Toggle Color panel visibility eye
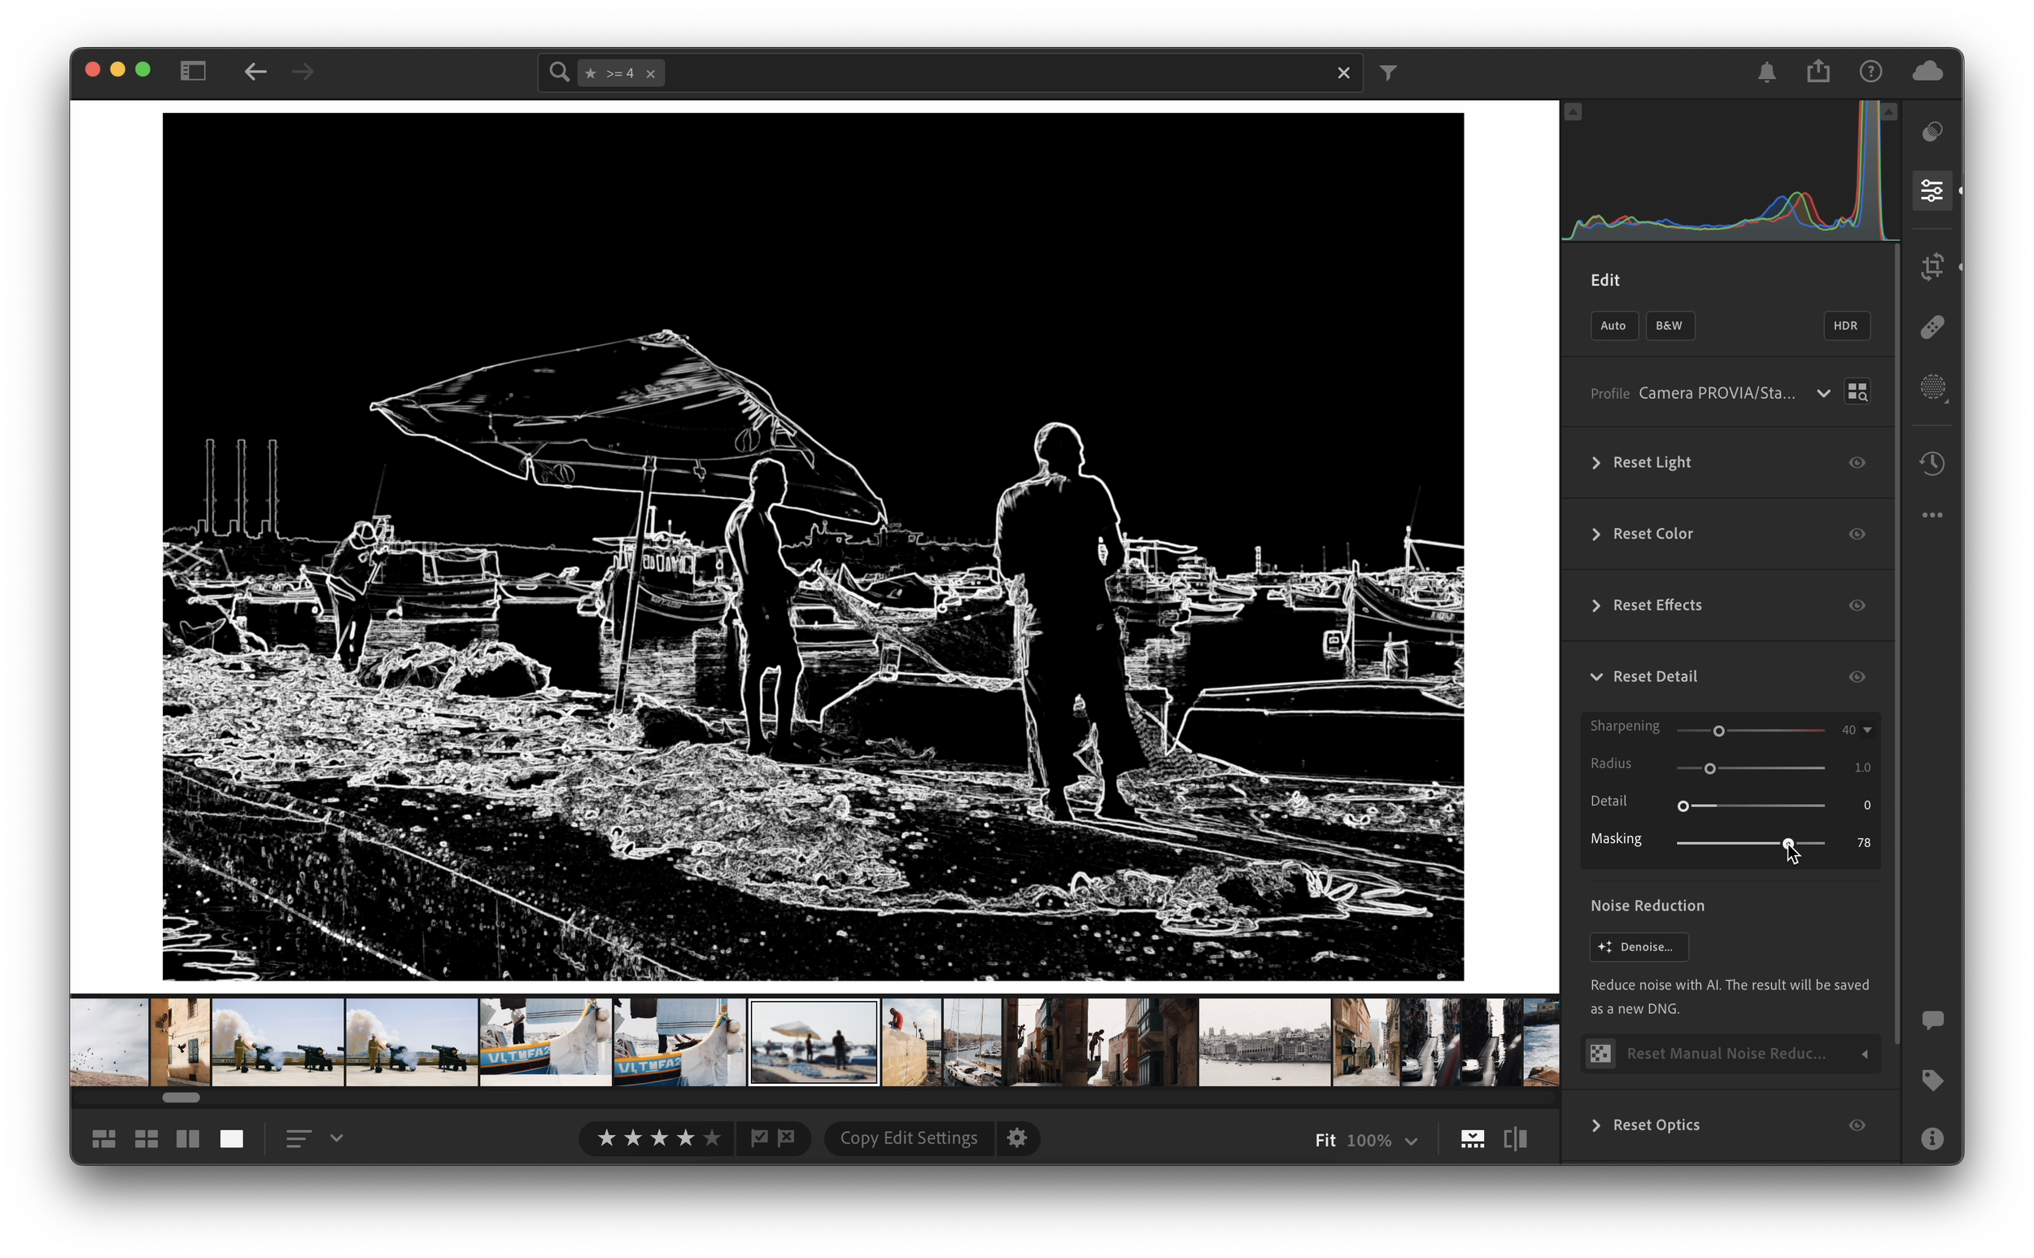 pyautogui.click(x=1856, y=534)
